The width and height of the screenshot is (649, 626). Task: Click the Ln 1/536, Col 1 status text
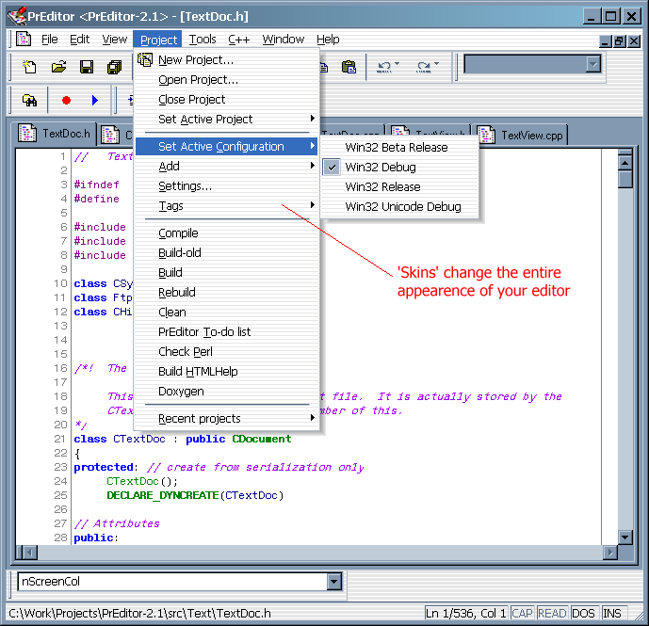(465, 613)
